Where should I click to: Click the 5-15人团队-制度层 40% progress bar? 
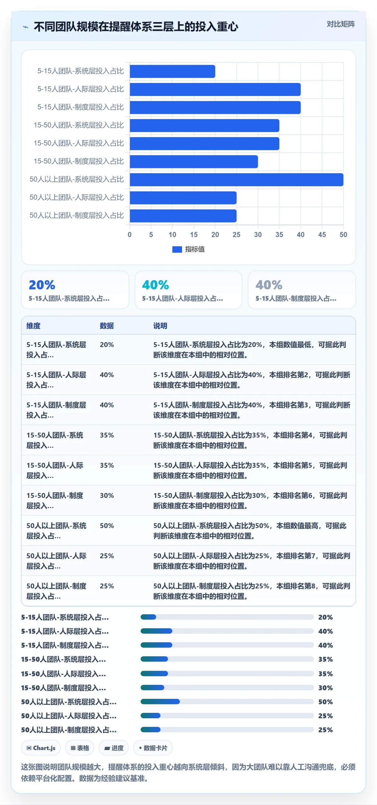(x=227, y=645)
